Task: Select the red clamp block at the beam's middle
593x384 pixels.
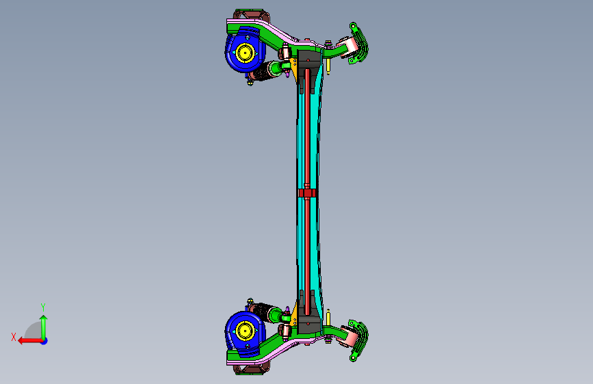Action: (x=306, y=193)
